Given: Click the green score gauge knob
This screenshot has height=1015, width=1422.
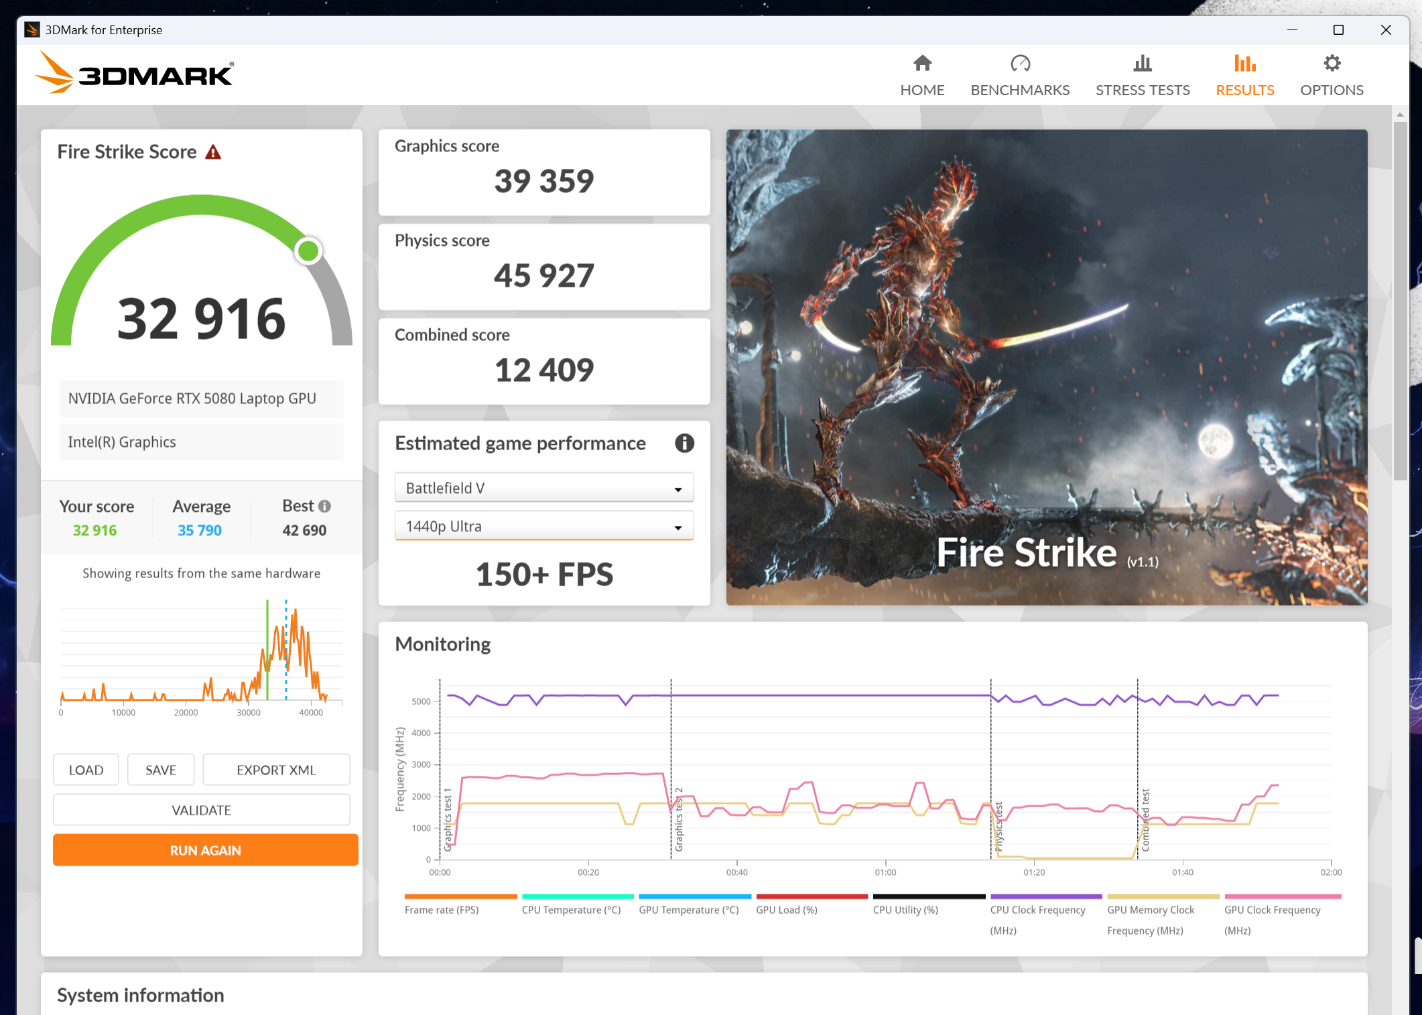Looking at the screenshot, I should pyautogui.click(x=308, y=251).
